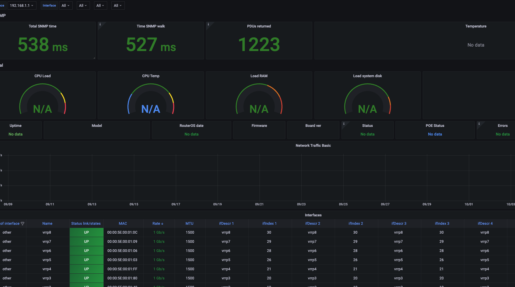515x287 pixels.
Task: Select MAC cell 00:00:5E:00:01:0C
Action: click(122, 232)
